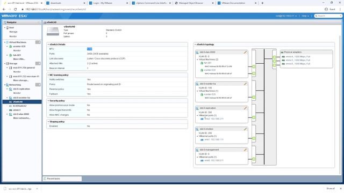Screen dimensions: 344x193
Task: Edit the std-0-management port group with pencil icon
Action: 245,150
